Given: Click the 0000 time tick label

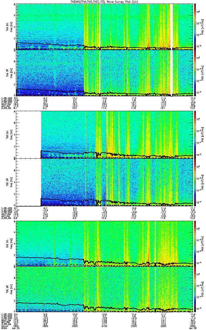Looking at the screenshot, I should tap(193, 326).
